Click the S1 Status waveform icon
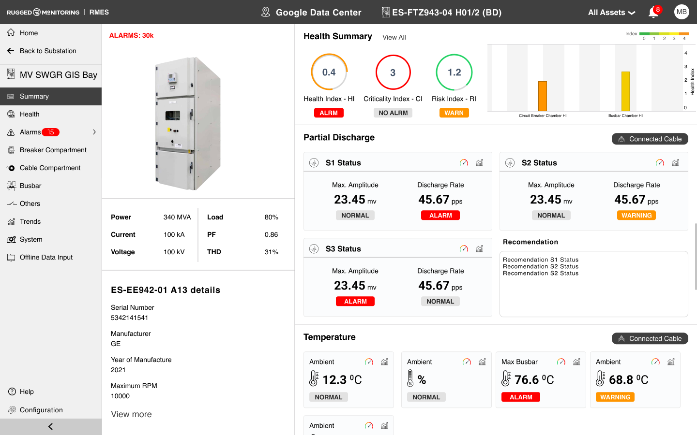Image resolution: width=697 pixels, height=435 pixels. click(x=314, y=163)
